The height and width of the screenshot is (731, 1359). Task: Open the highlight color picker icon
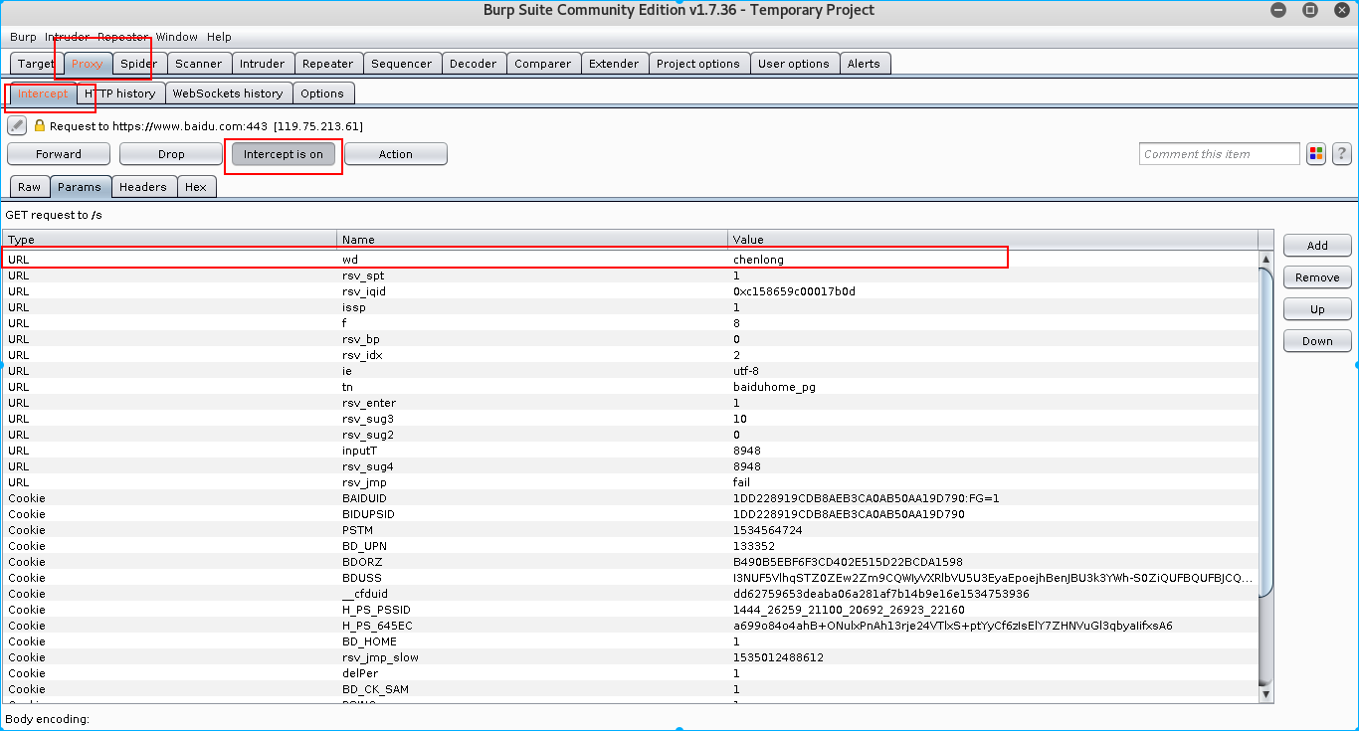(1316, 153)
